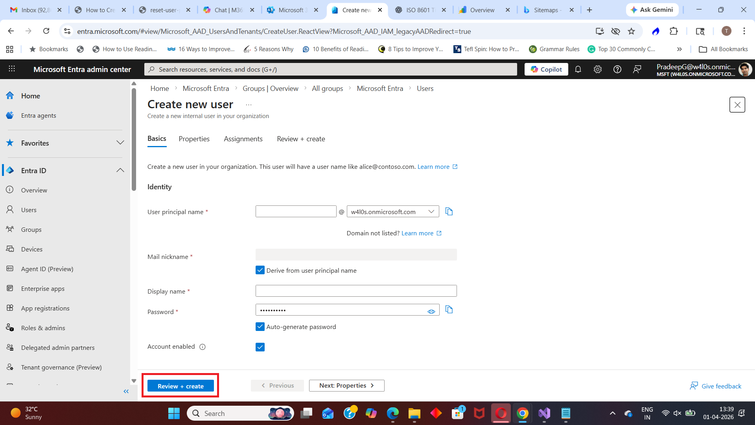The width and height of the screenshot is (755, 425).
Task: Switch to the Properties tab
Action: coord(194,139)
